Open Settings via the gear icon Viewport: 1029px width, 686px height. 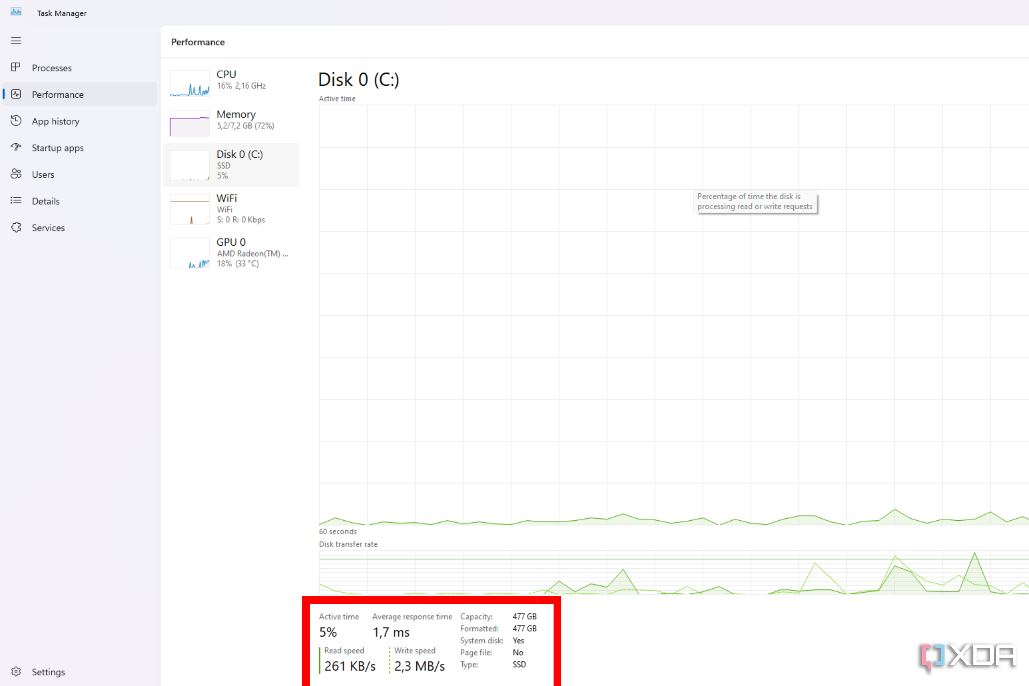[x=16, y=672]
